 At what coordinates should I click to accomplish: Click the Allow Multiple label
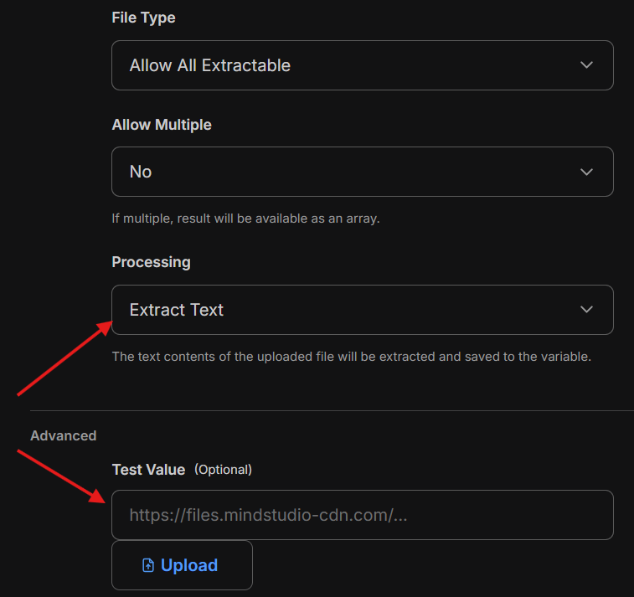pyautogui.click(x=162, y=125)
